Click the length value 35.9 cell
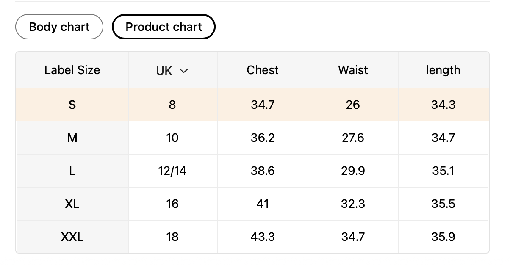The height and width of the screenshot is (265, 510). point(443,237)
